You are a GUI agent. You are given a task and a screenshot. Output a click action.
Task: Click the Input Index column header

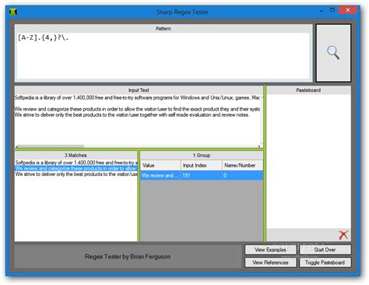click(202, 165)
